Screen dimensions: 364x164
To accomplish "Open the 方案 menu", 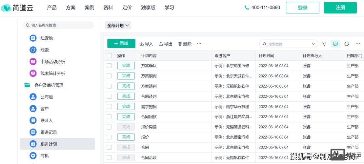I will (x=71, y=8).
